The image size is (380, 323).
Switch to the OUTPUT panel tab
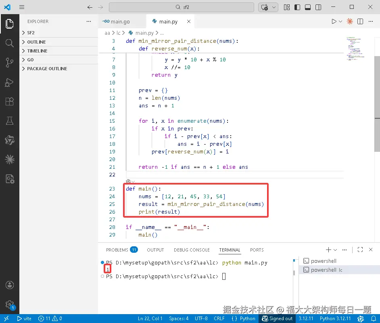click(155, 250)
